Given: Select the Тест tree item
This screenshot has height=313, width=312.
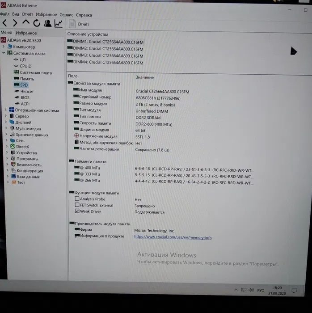Looking at the screenshot, I should coord(21,182).
